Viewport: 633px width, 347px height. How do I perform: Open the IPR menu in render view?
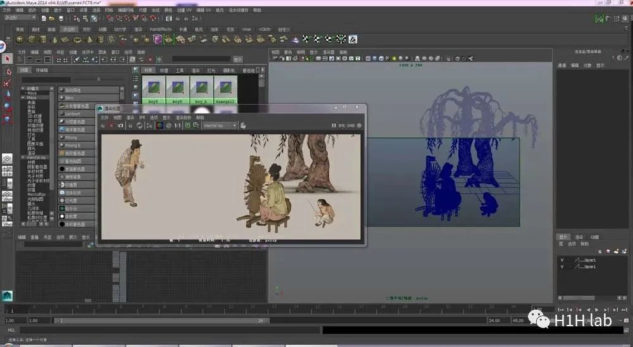coord(142,117)
